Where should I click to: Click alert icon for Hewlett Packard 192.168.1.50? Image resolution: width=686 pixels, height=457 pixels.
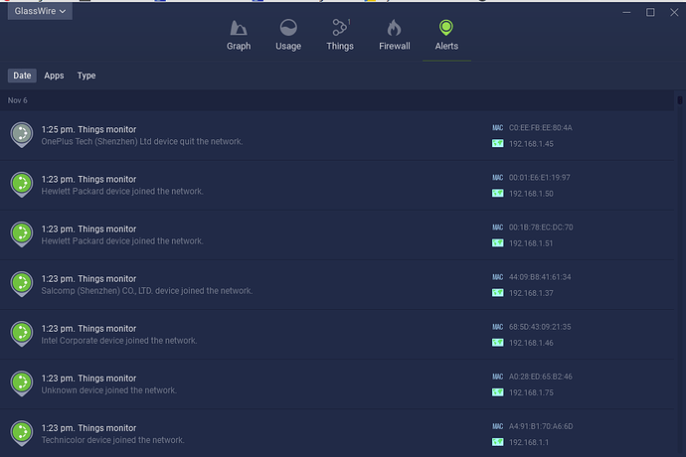[21, 184]
